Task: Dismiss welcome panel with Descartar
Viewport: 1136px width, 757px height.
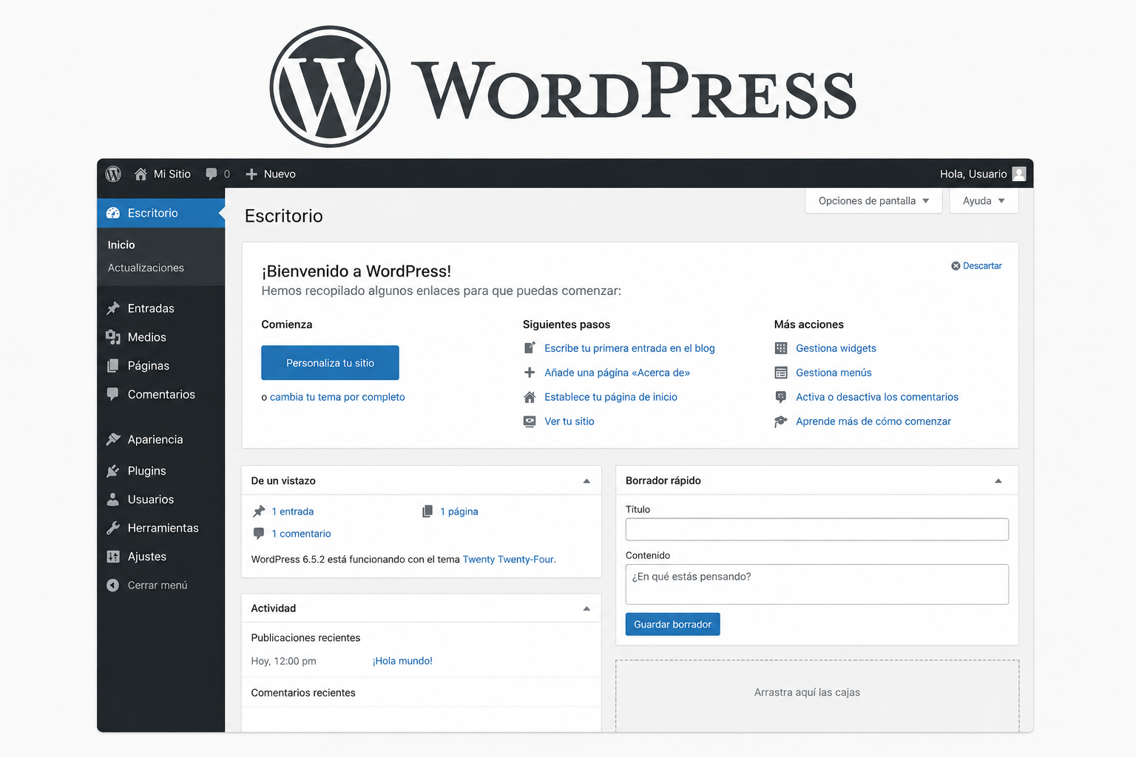Action: click(976, 266)
